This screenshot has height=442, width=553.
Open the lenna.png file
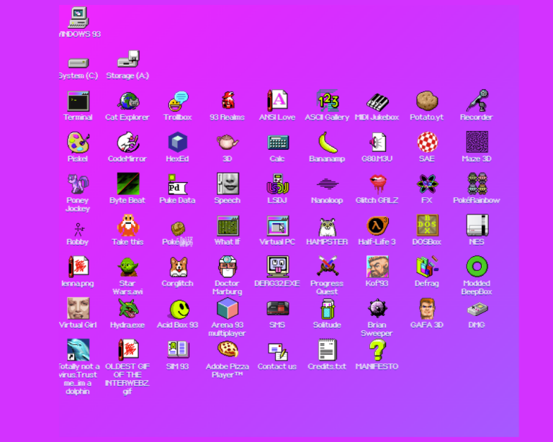(78, 267)
